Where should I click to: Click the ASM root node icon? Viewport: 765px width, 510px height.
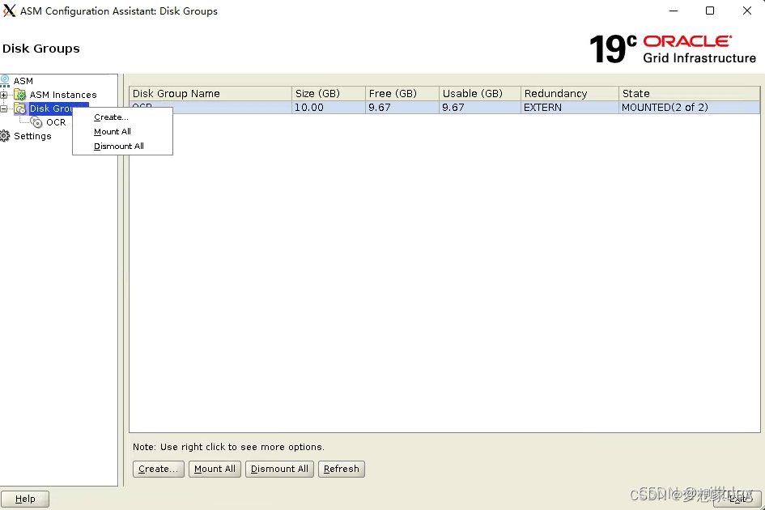coord(5,80)
